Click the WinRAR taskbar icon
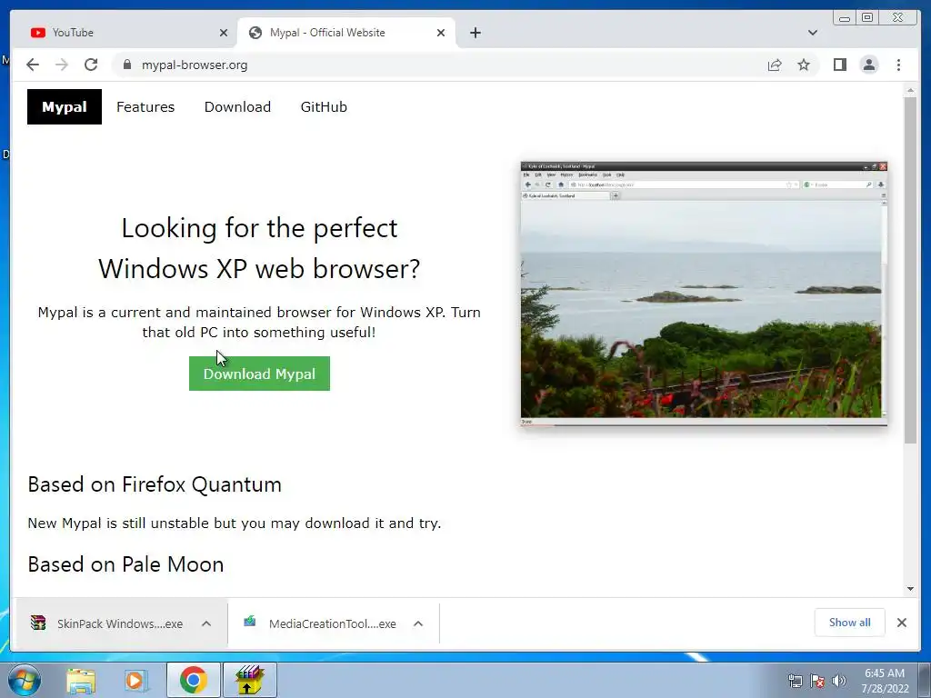The image size is (931, 698). point(249,680)
